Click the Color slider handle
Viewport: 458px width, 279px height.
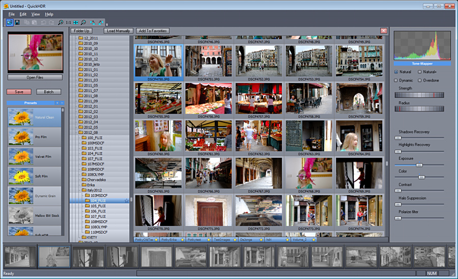(x=421, y=177)
